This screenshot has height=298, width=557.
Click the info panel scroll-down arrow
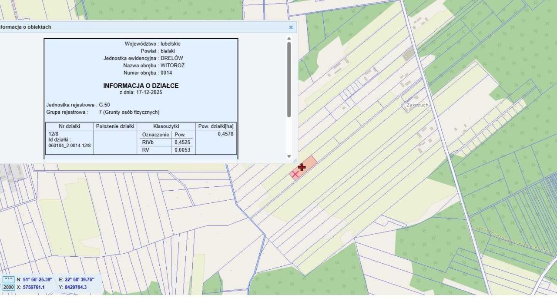[x=288, y=156]
